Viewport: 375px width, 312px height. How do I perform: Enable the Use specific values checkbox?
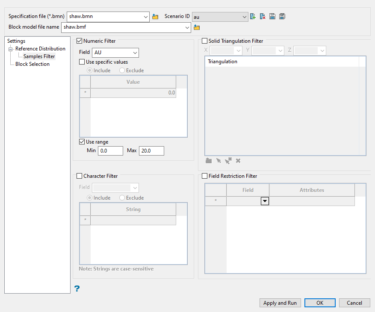coord(82,62)
